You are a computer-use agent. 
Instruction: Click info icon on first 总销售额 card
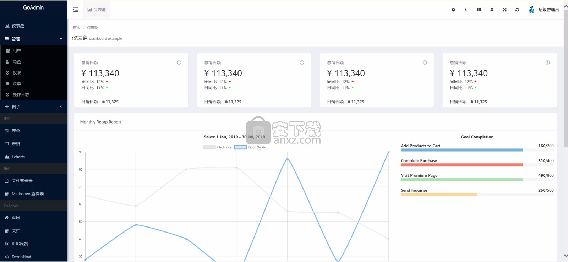179,62
